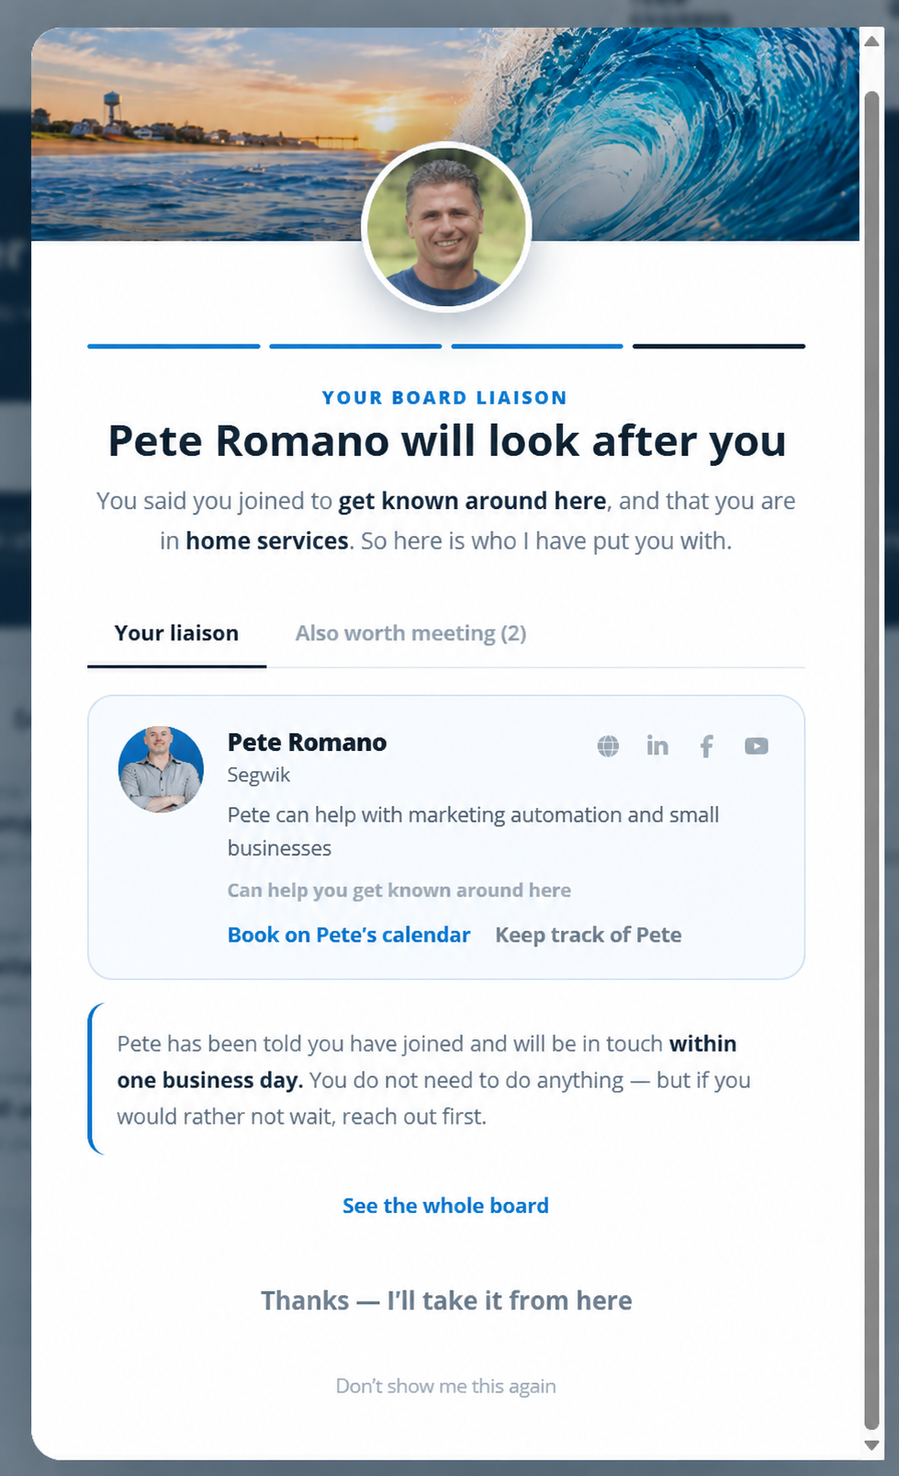Open Pete's YouTube channel icon
The width and height of the screenshot is (899, 1476).
point(757,746)
